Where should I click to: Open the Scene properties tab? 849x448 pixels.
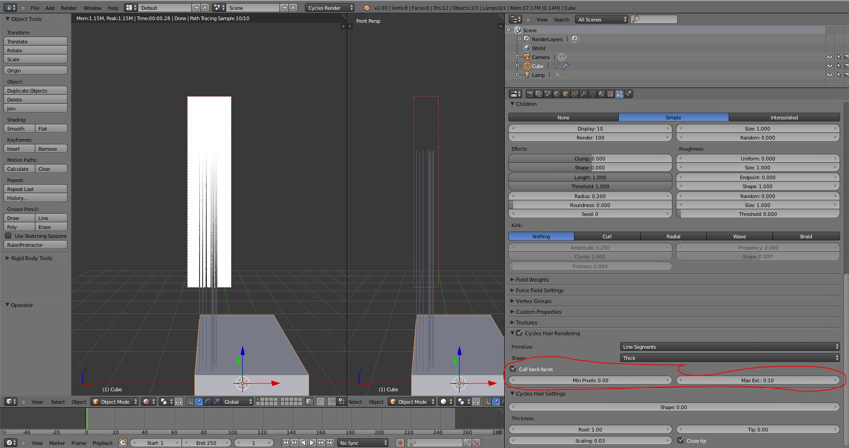pos(548,94)
